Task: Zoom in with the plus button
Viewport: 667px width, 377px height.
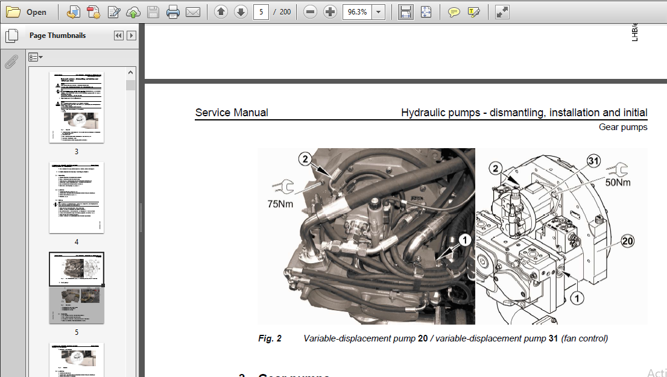Action: pyautogui.click(x=330, y=12)
